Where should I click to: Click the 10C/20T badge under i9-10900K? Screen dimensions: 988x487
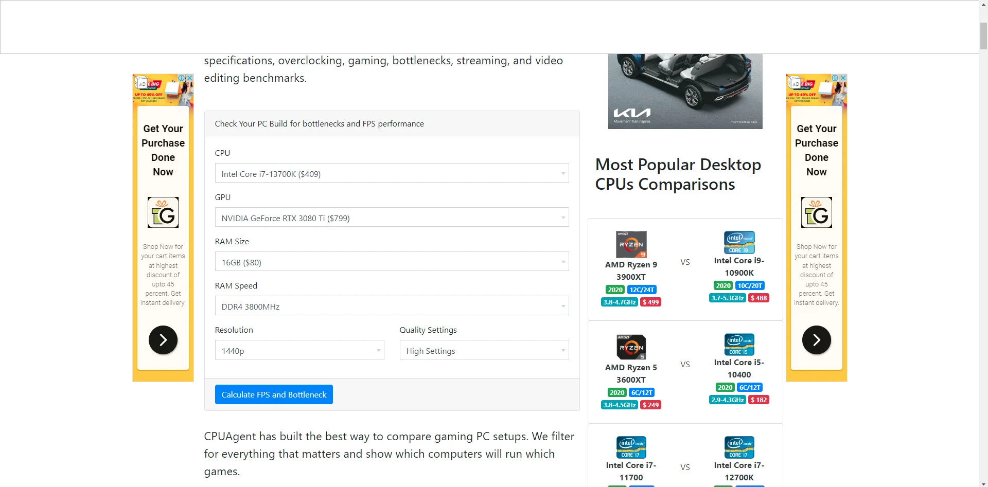click(x=750, y=285)
